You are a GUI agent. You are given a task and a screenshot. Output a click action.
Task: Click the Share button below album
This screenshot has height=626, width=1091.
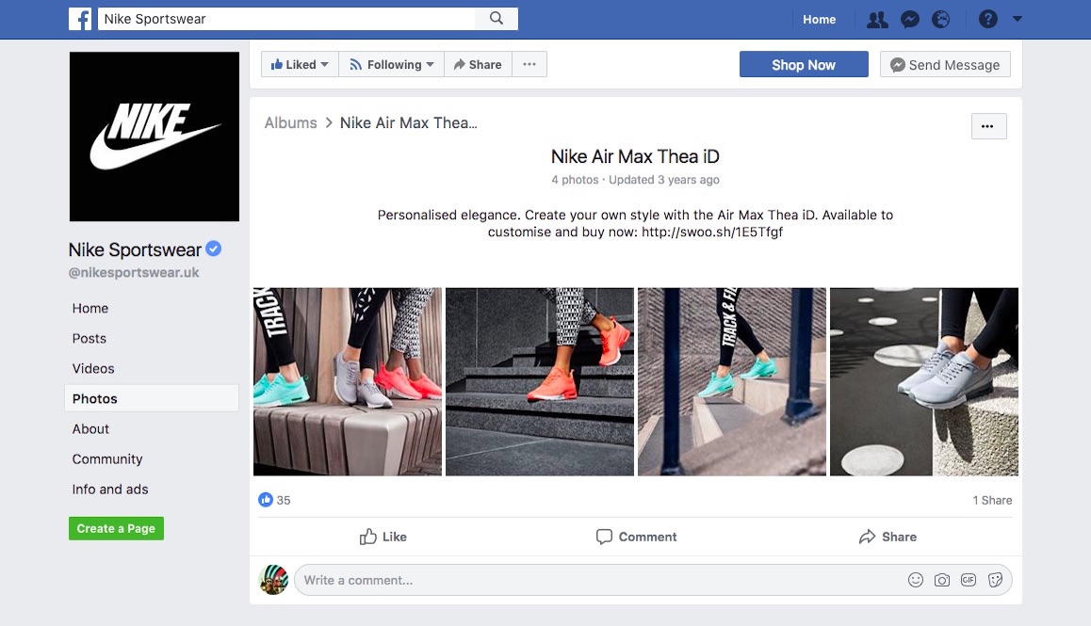point(887,537)
